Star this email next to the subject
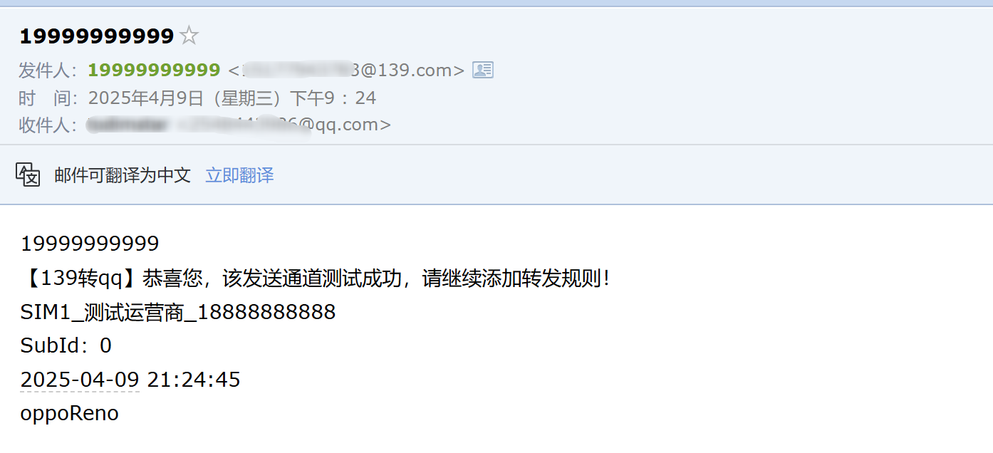 point(189,35)
